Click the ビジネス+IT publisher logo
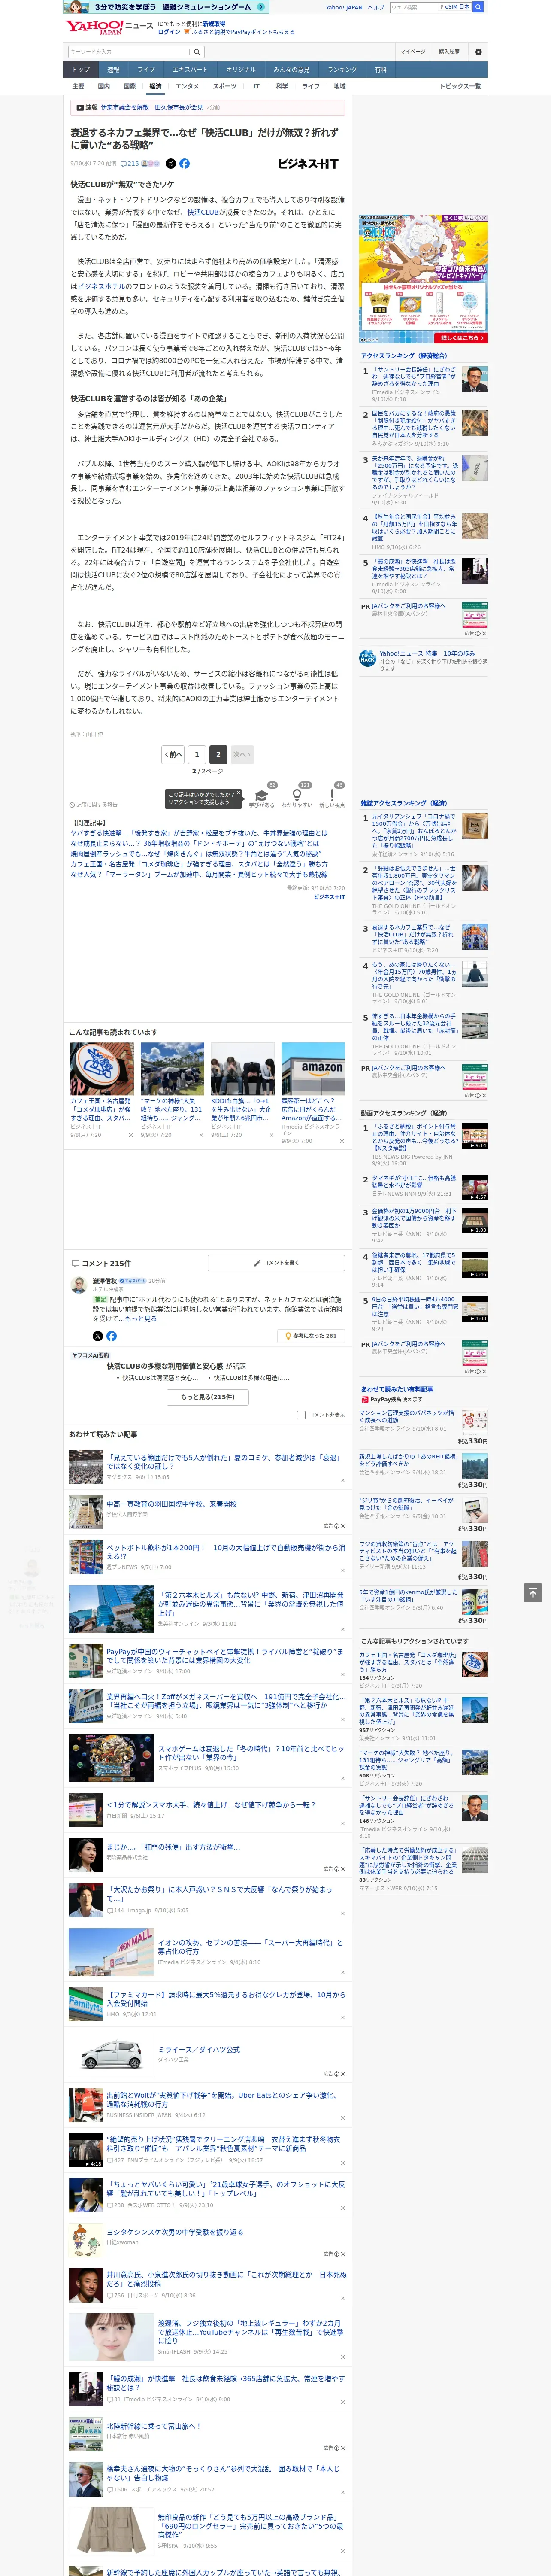This screenshot has width=551, height=2576. [308, 163]
